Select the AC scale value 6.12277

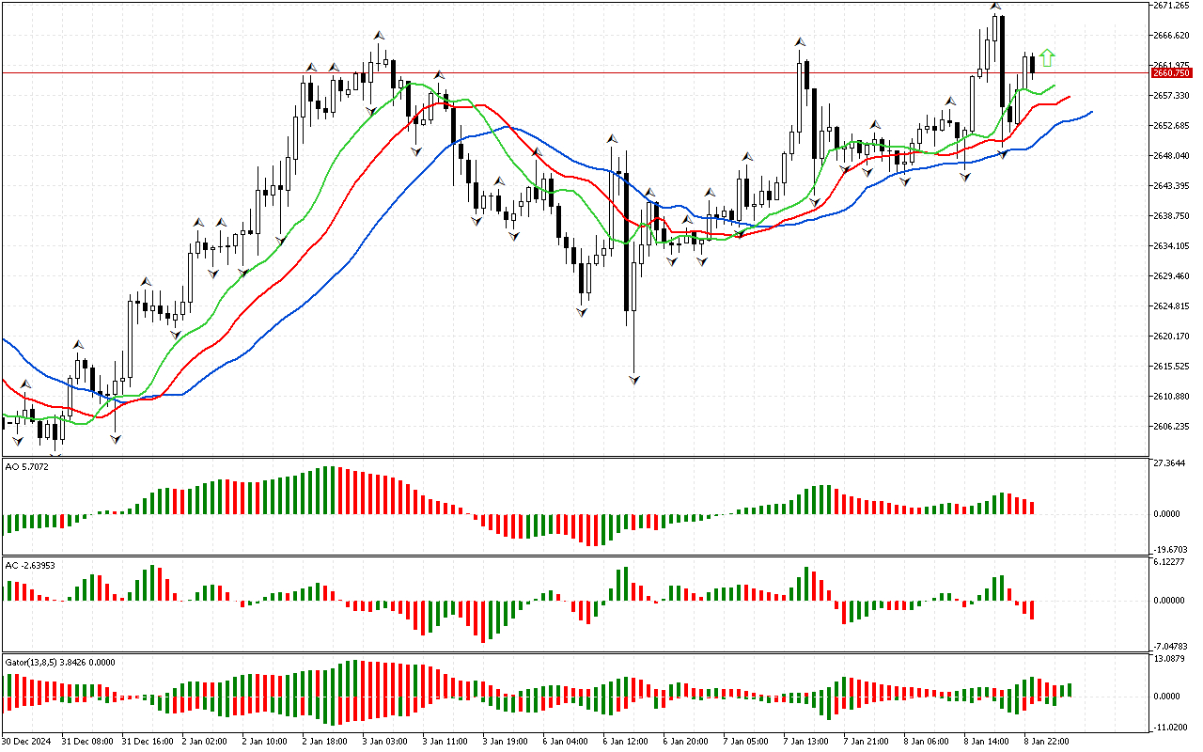click(x=1169, y=562)
